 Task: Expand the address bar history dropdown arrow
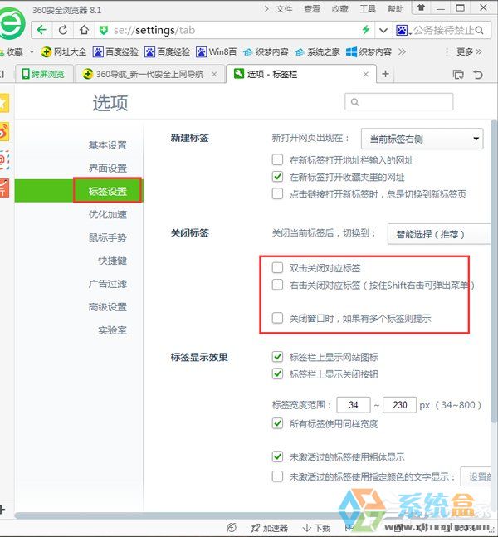pos(383,31)
